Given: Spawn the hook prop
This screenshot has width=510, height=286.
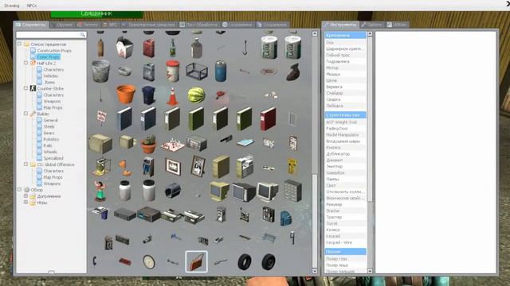Looking at the screenshot, I should 245,48.
